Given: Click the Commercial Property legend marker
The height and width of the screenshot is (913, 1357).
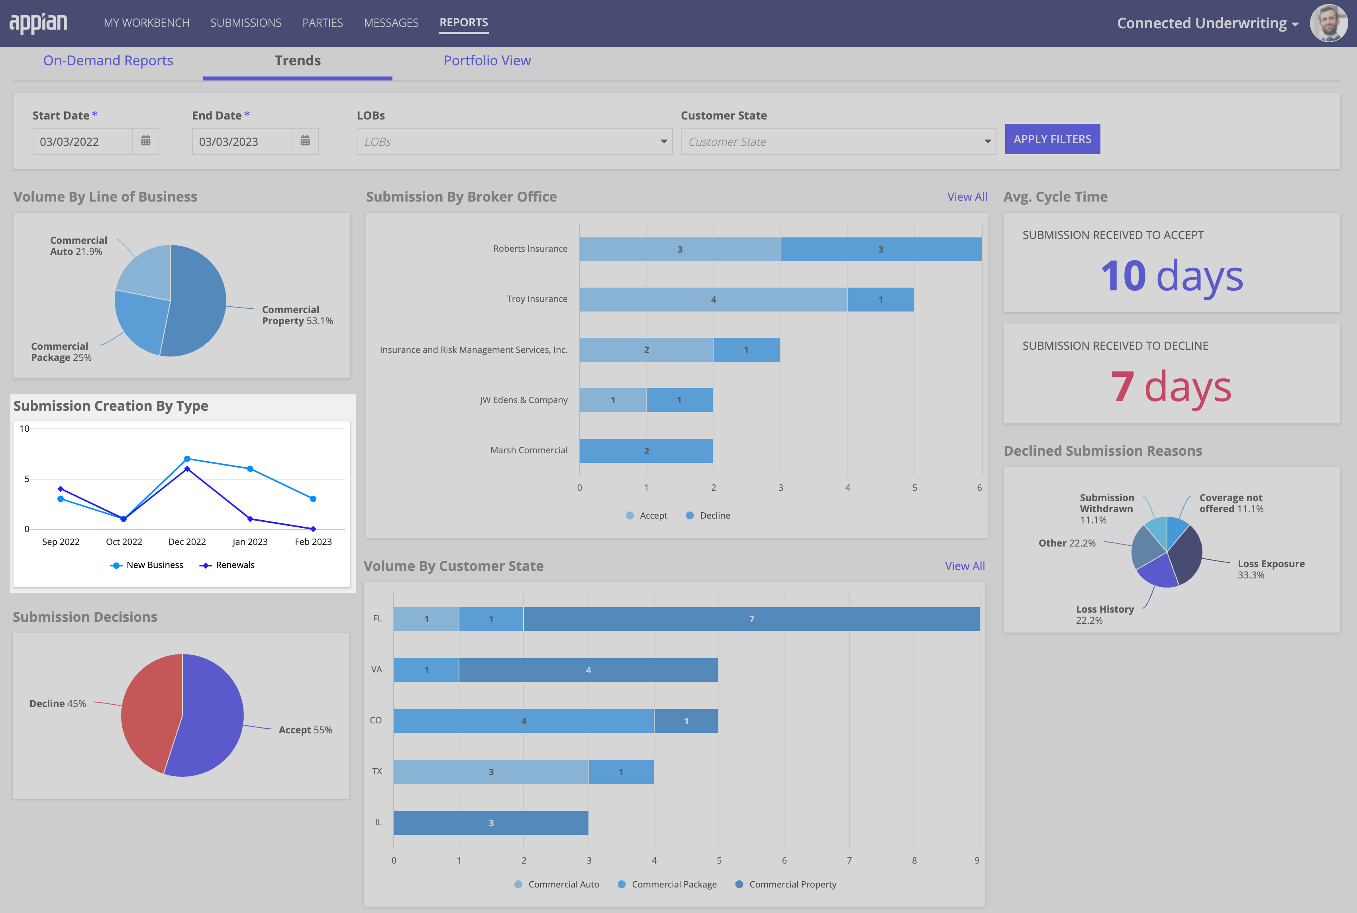Looking at the screenshot, I should tap(739, 884).
